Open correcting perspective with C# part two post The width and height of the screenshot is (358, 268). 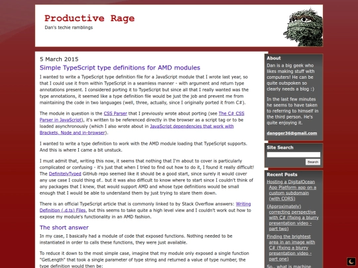[293, 218]
